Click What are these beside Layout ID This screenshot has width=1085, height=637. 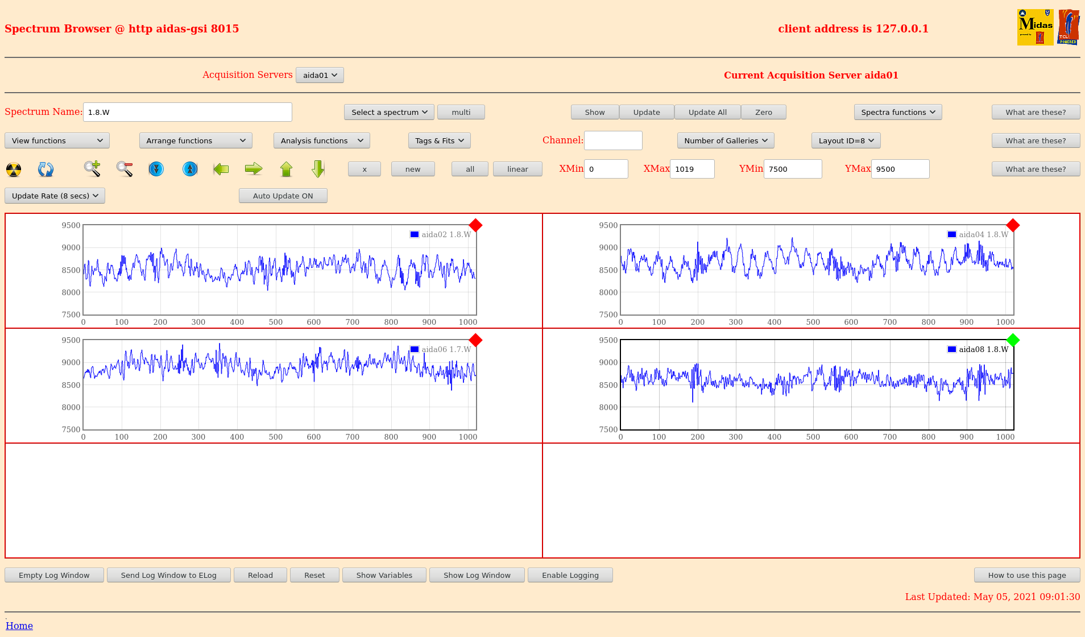(1036, 140)
